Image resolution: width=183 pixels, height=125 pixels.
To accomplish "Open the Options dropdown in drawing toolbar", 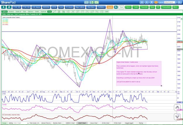I will coord(30,11).
